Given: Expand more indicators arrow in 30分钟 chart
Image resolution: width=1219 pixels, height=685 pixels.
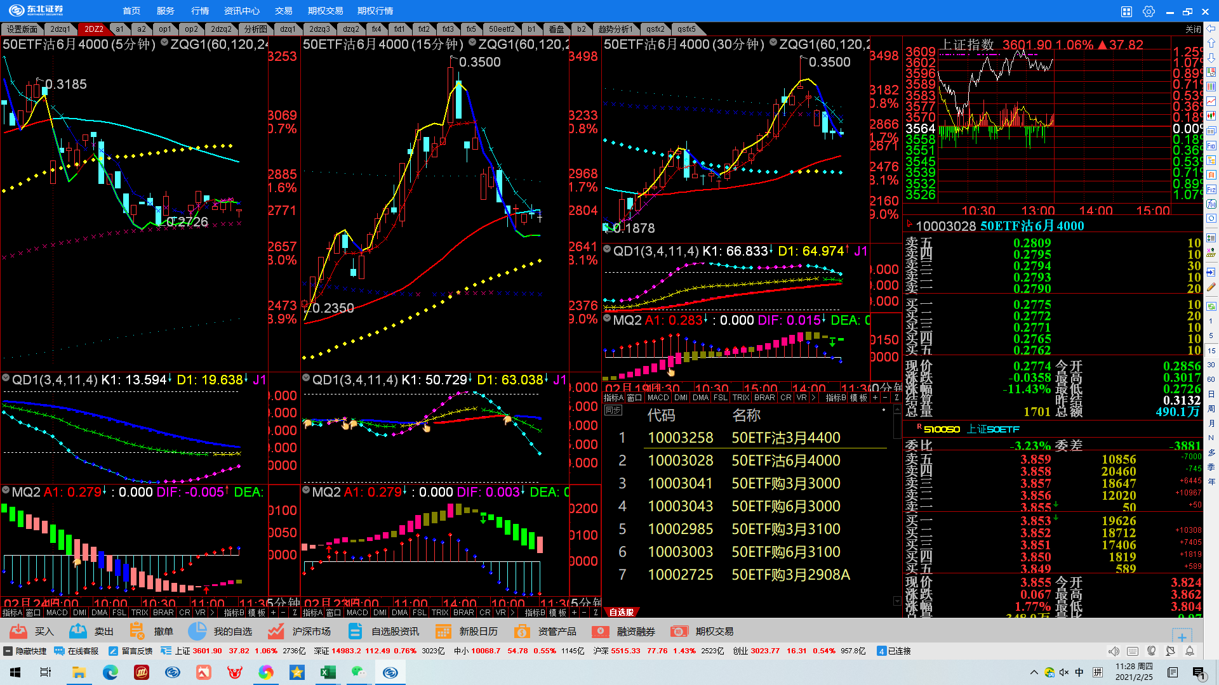Looking at the screenshot, I should pos(813,398).
